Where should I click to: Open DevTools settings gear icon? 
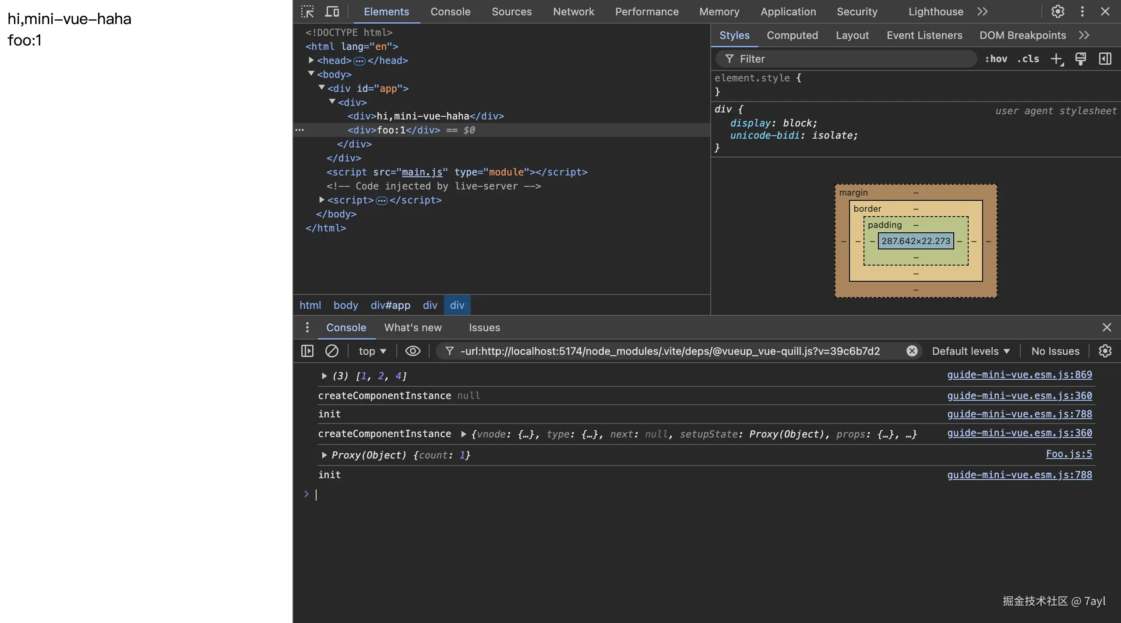tap(1058, 12)
